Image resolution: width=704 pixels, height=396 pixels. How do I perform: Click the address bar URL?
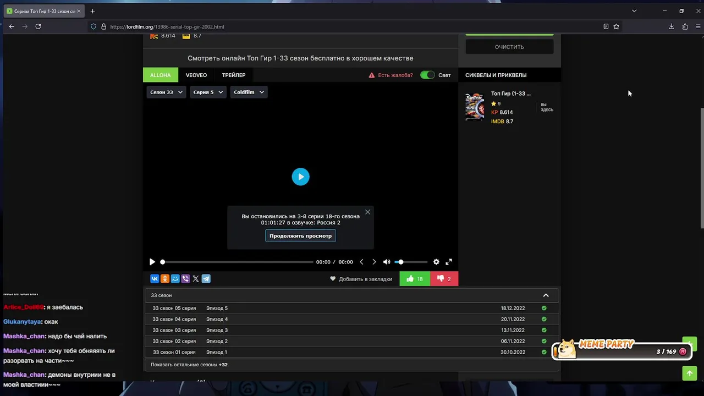167,26
